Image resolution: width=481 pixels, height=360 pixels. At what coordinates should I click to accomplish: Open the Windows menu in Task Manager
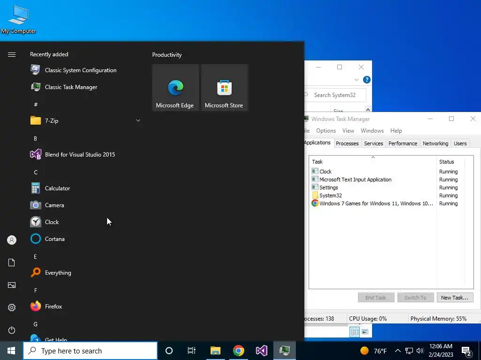point(372,131)
